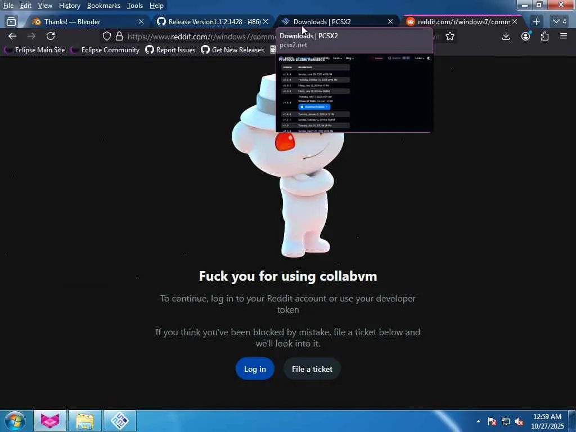Click the PCSX2 tab preview thumbnail
576x432 pixels.
pyautogui.click(x=354, y=94)
